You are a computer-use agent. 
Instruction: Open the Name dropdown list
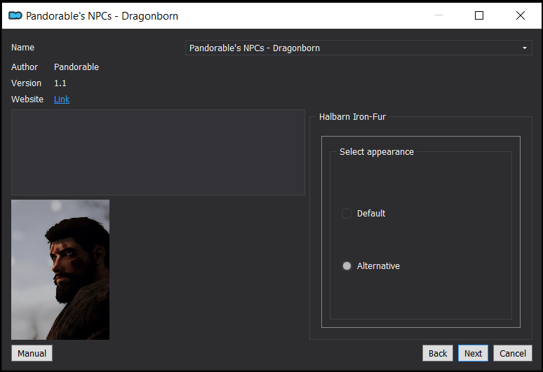(358, 48)
